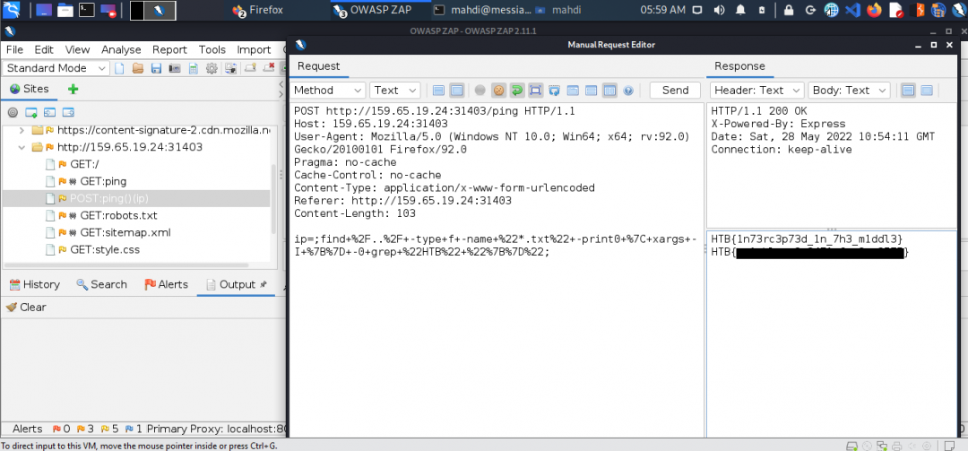This screenshot has height=451, width=968.
Task: Open the Import menu
Action: 254,49
